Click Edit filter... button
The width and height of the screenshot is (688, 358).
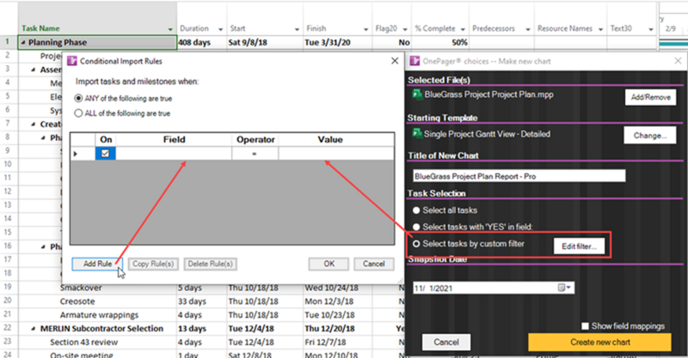[x=579, y=246]
